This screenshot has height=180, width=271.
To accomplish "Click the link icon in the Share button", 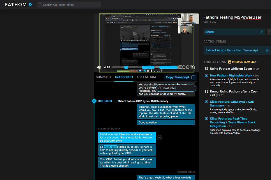I will 261,32.
